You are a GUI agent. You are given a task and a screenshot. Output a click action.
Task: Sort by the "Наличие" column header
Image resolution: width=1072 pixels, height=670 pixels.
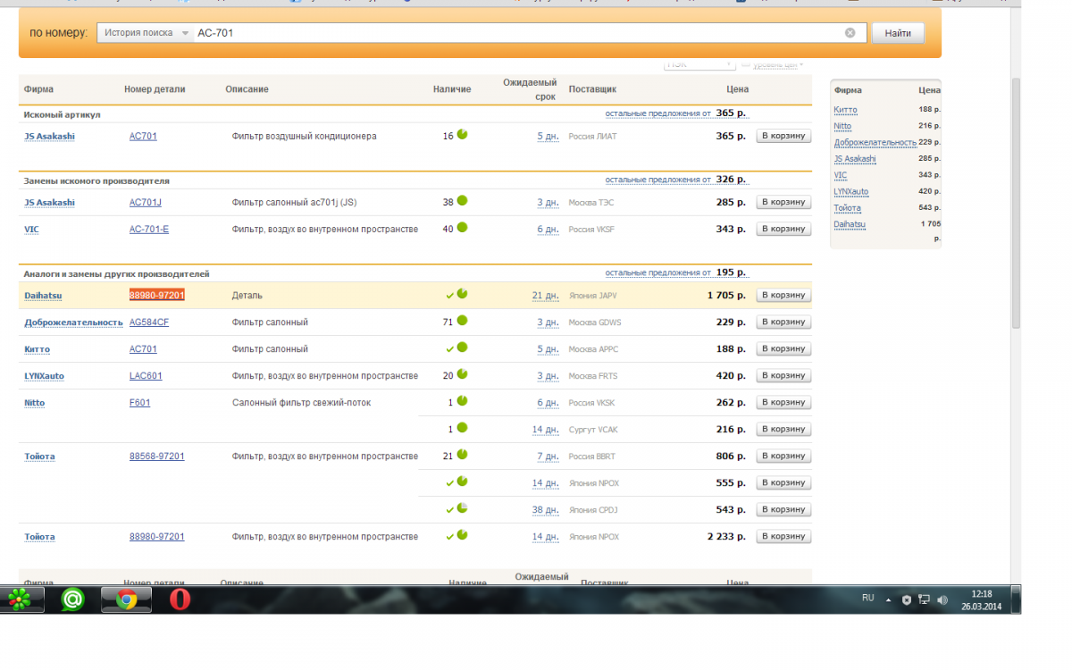(452, 89)
